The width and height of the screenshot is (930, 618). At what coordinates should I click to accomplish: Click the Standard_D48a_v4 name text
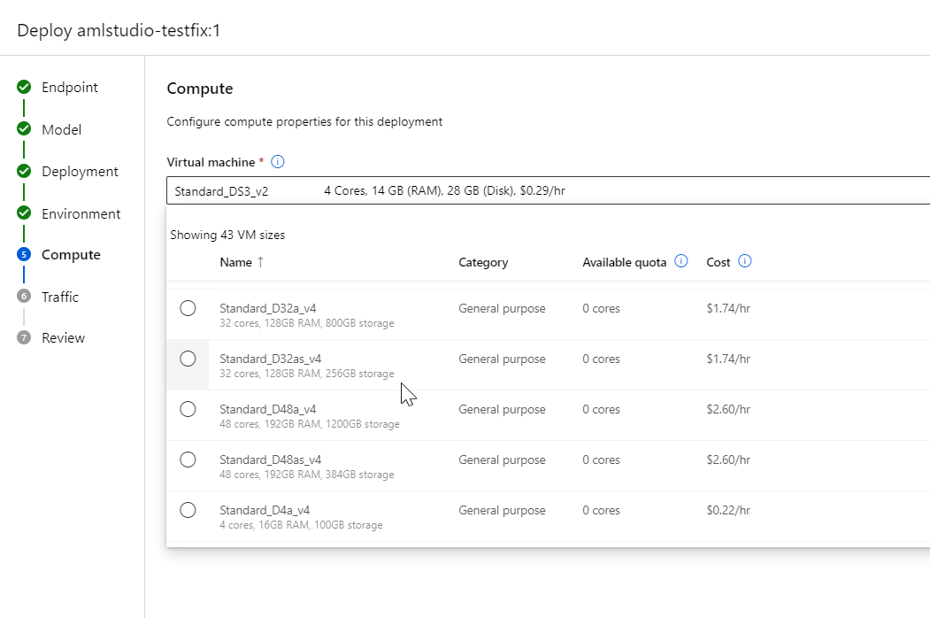click(x=268, y=409)
